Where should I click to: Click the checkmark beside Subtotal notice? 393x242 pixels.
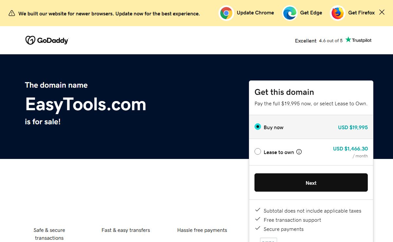point(258,210)
